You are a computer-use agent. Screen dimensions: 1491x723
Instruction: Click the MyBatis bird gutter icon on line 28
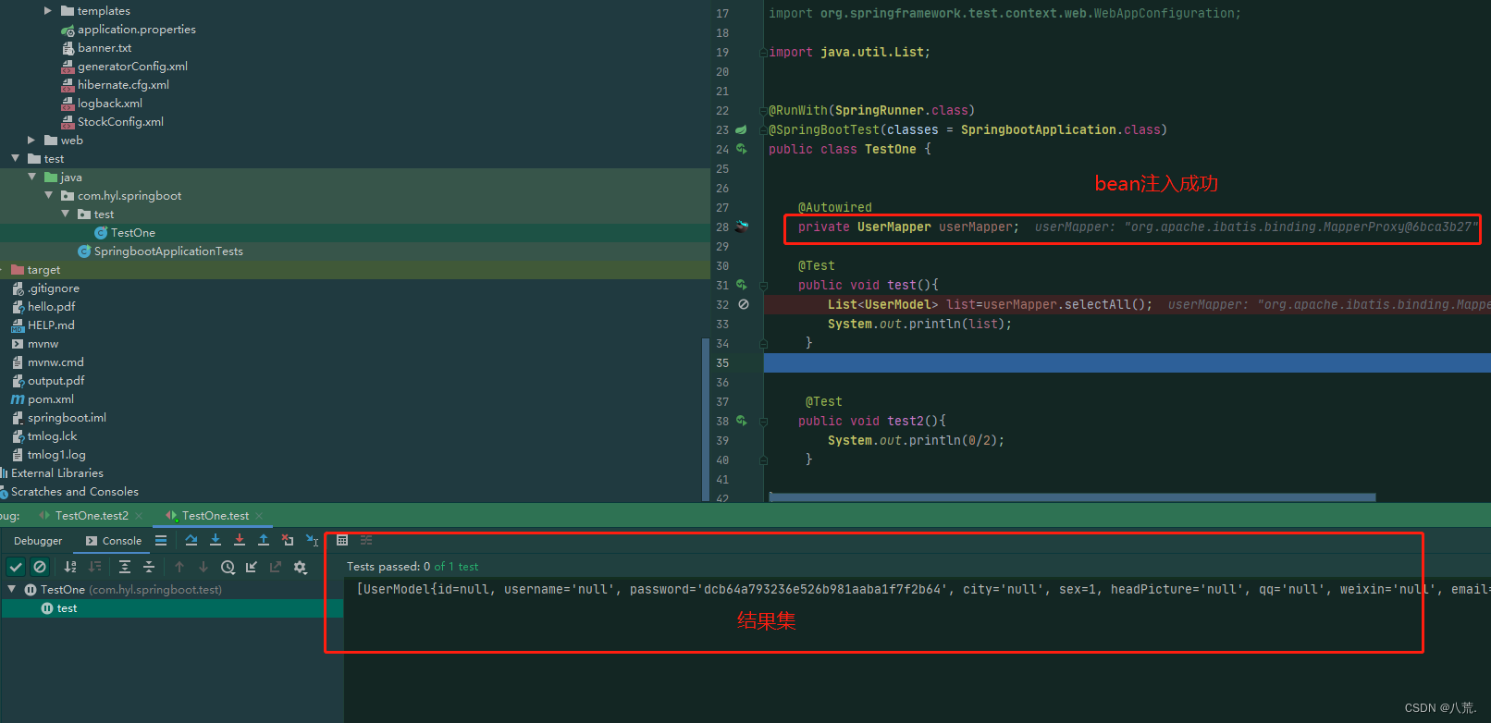click(742, 227)
